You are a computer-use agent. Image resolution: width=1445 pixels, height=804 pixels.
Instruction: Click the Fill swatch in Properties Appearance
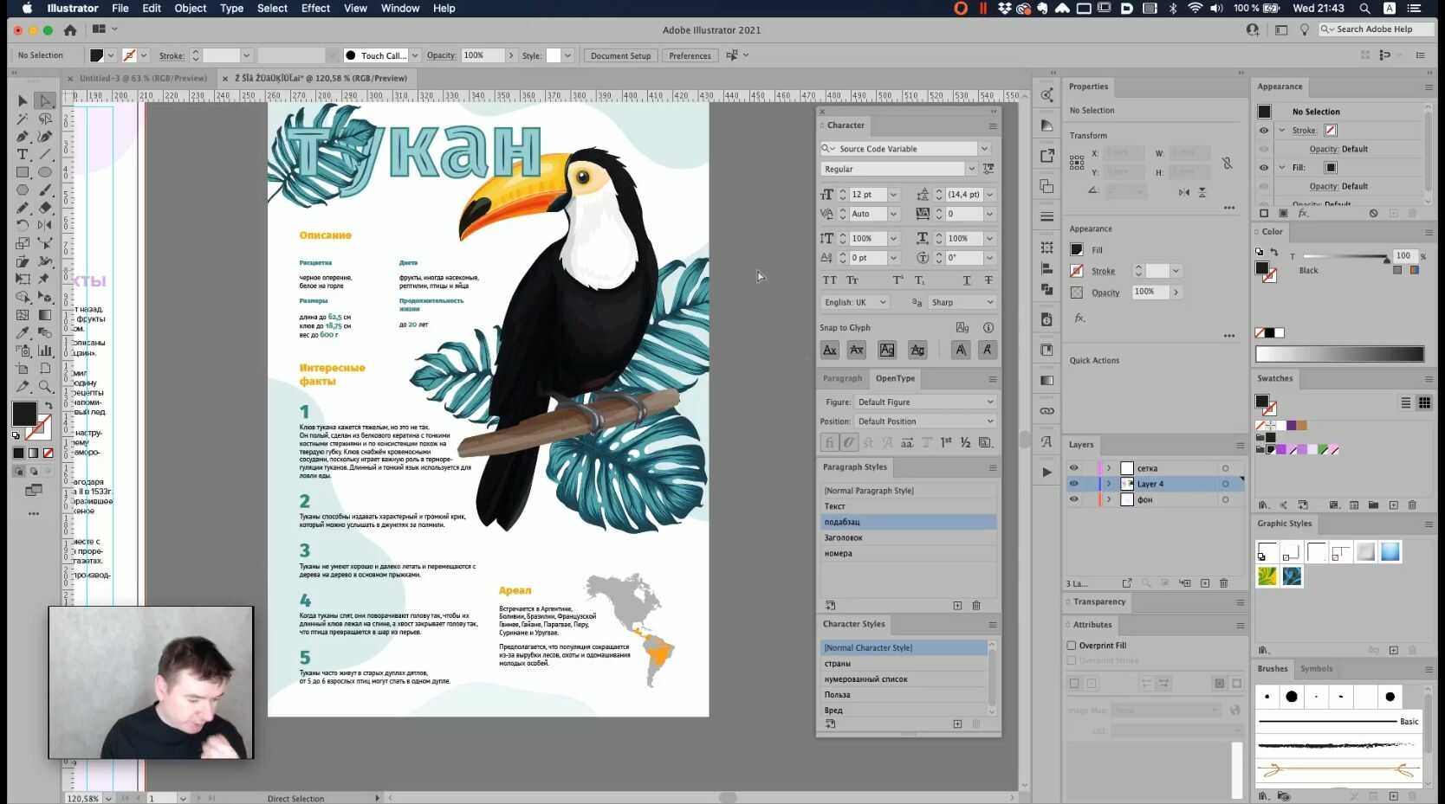pos(1077,250)
